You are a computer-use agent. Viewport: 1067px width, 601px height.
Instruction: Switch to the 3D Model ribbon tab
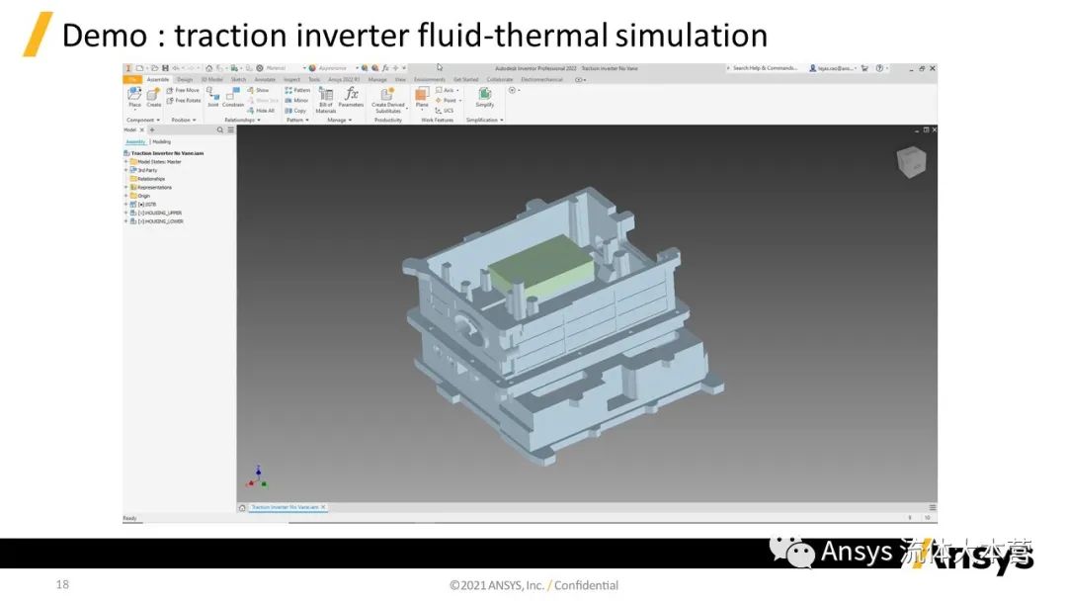coord(211,80)
